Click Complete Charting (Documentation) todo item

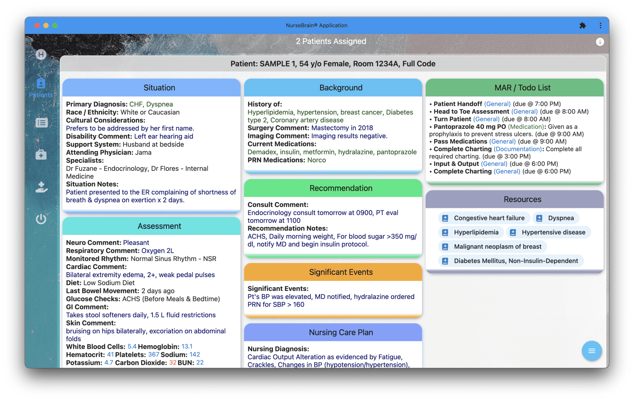506,153
